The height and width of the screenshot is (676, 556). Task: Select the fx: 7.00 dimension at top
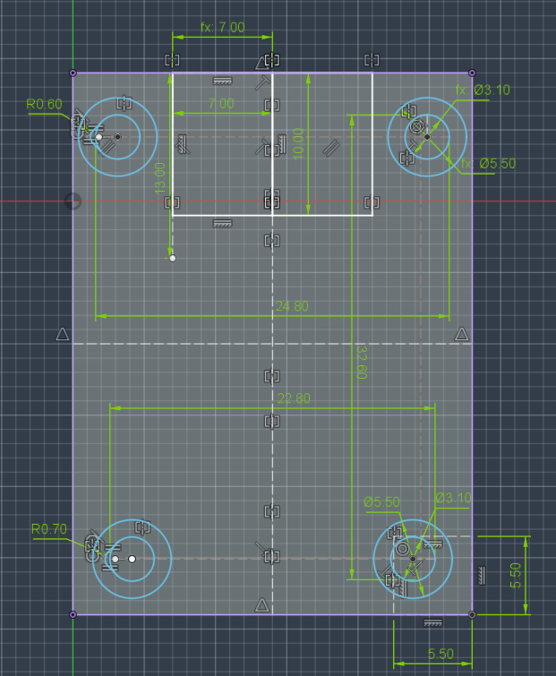tap(222, 28)
